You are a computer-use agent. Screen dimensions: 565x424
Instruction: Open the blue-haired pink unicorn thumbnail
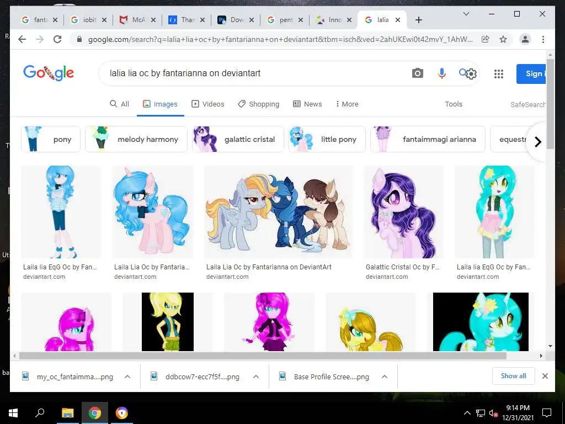point(152,211)
